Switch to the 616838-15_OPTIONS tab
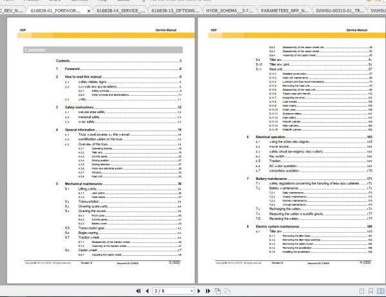 (175, 11)
